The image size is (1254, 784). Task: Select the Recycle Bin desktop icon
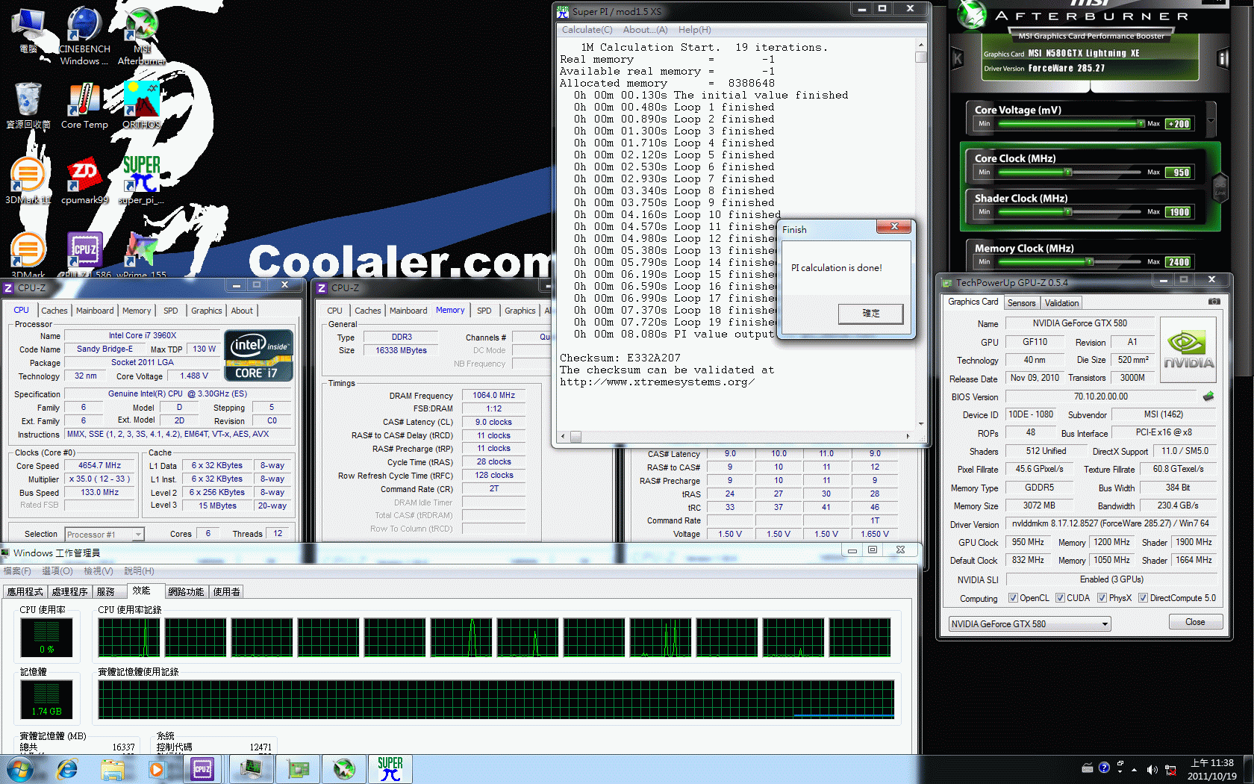[28, 106]
